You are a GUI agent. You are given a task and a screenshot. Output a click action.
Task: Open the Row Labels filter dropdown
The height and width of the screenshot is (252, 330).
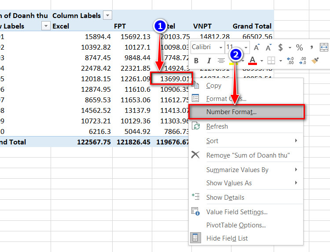tap(46, 26)
